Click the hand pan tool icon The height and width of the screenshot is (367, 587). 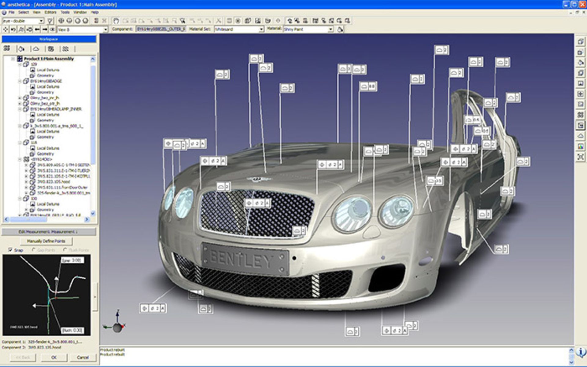click(x=116, y=21)
